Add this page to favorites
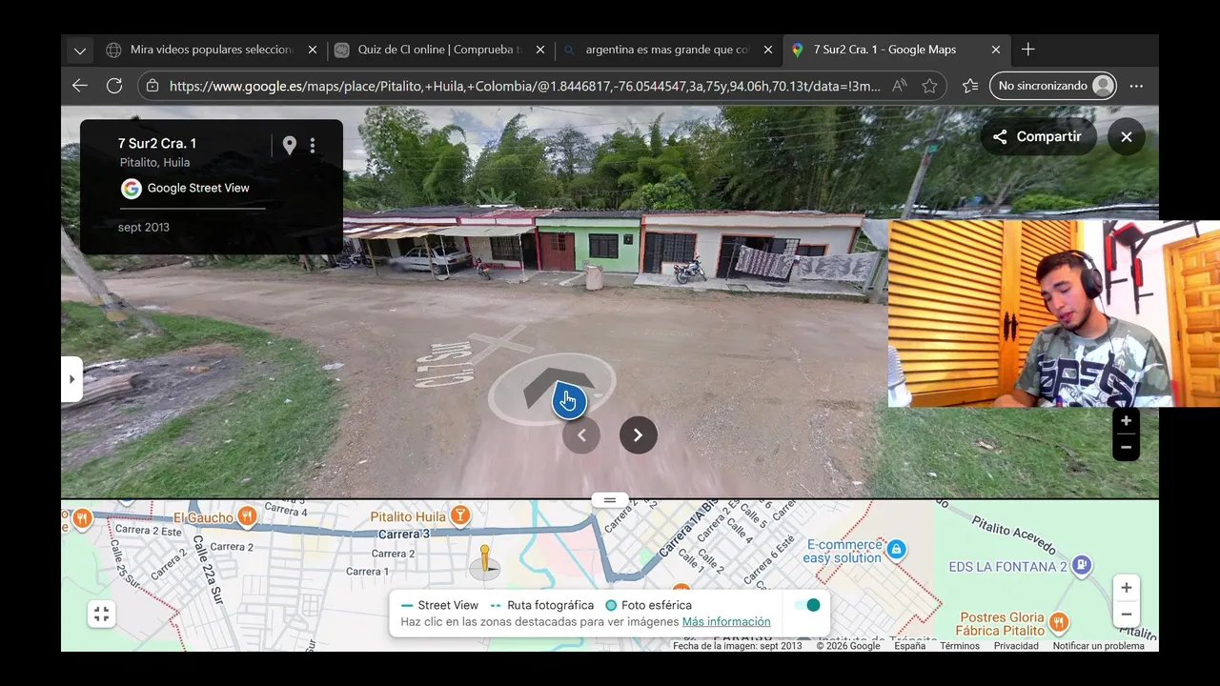Screen dimensions: 1220x686 [x=929, y=86]
